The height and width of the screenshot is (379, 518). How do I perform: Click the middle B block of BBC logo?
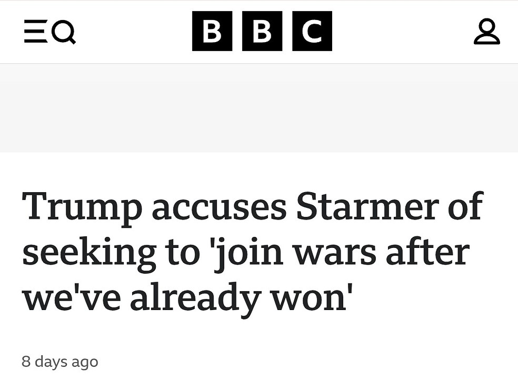pos(262,32)
